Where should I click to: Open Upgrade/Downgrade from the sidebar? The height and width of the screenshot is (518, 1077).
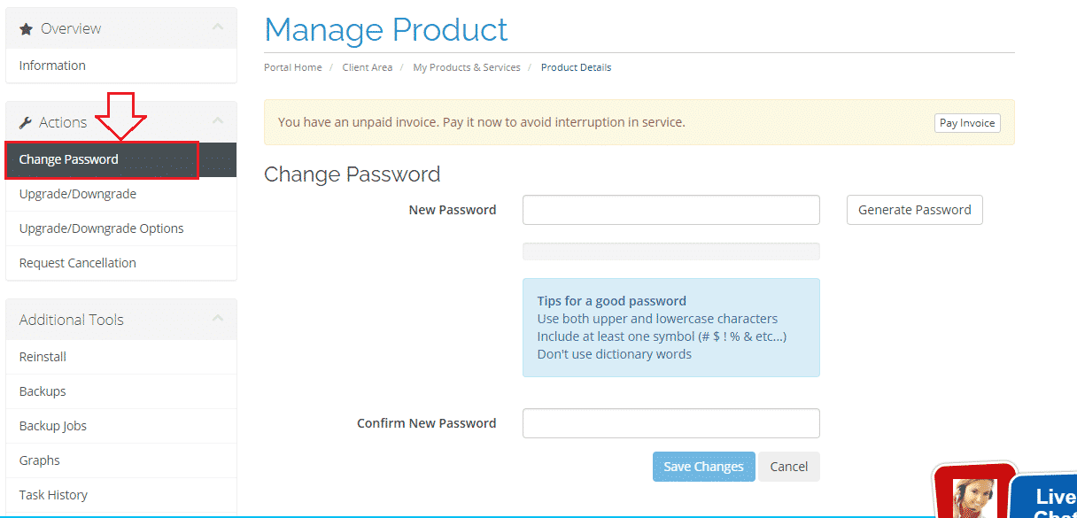point(78,194)
